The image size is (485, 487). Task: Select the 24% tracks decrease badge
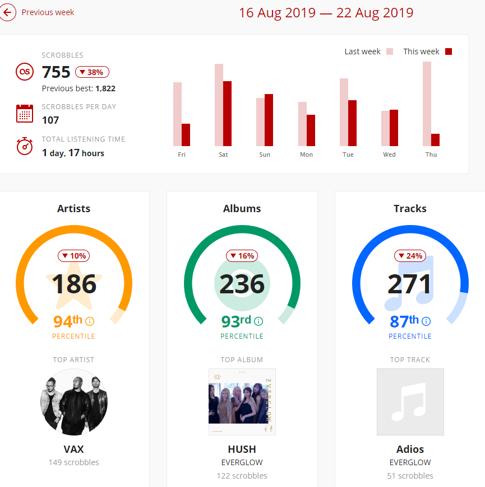pos(410,256)
